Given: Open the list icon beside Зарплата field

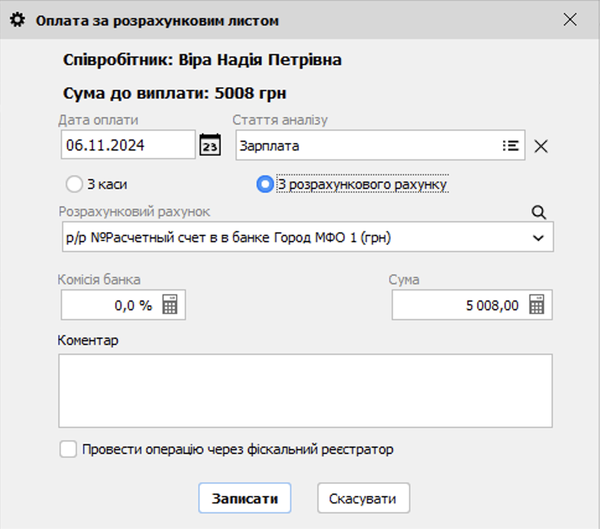Looking at the screenshot, I should pyautogui.click(x=511, y=146).
